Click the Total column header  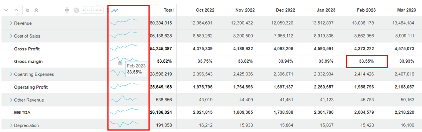169,10
